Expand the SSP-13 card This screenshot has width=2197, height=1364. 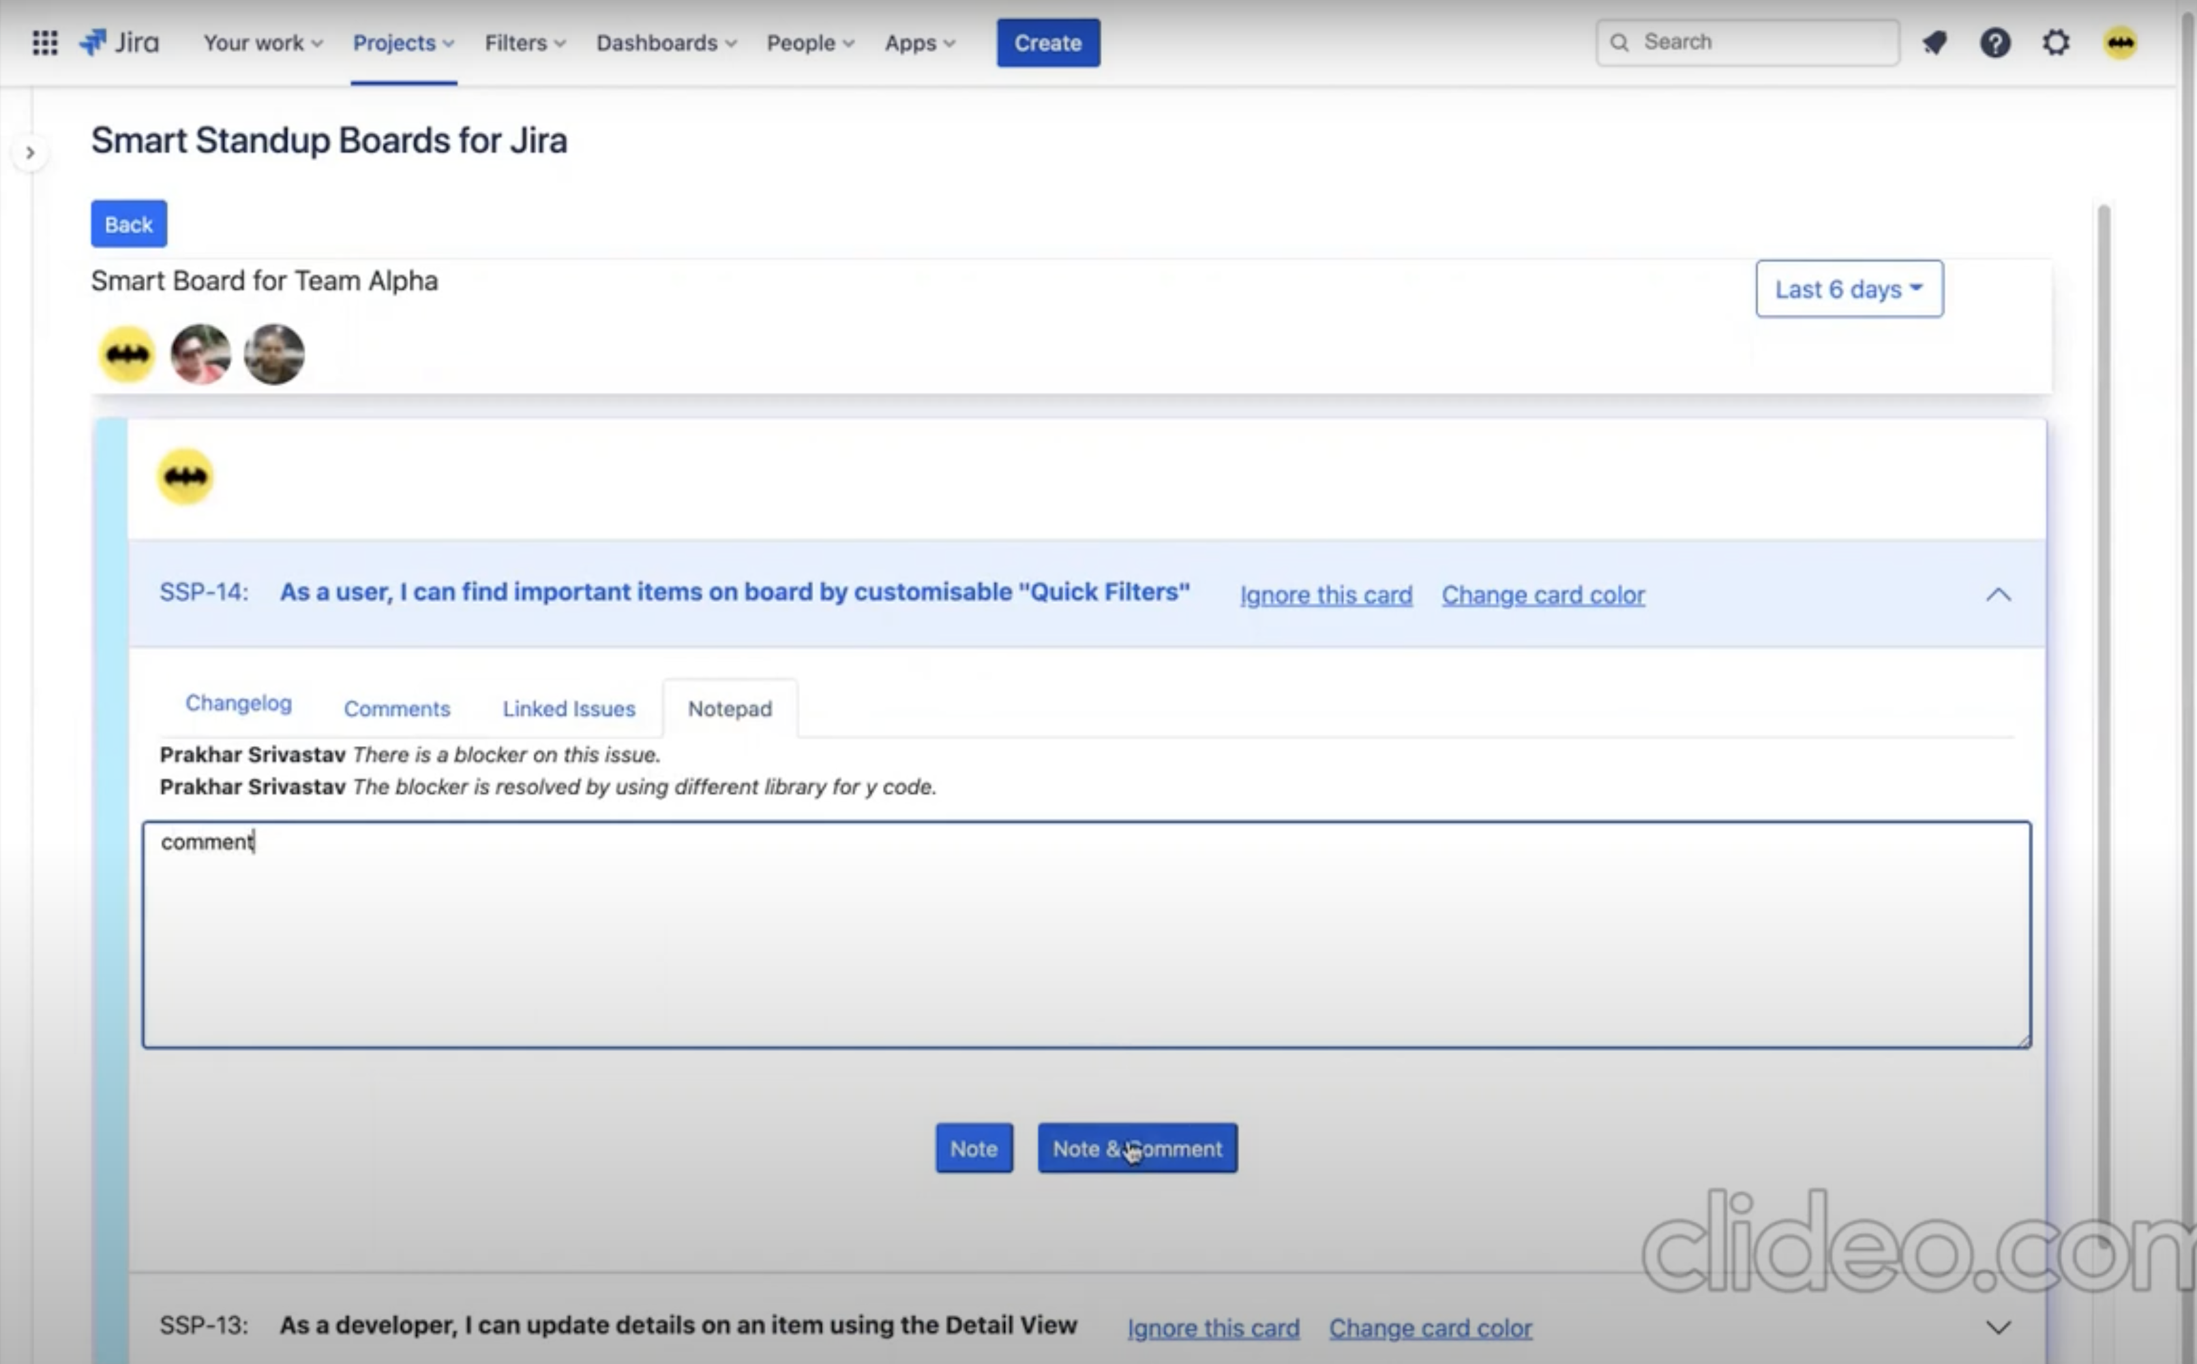(1998, 1326)
